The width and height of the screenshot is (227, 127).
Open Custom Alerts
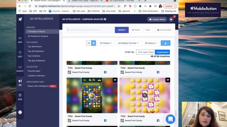click(x=157, y=19)
